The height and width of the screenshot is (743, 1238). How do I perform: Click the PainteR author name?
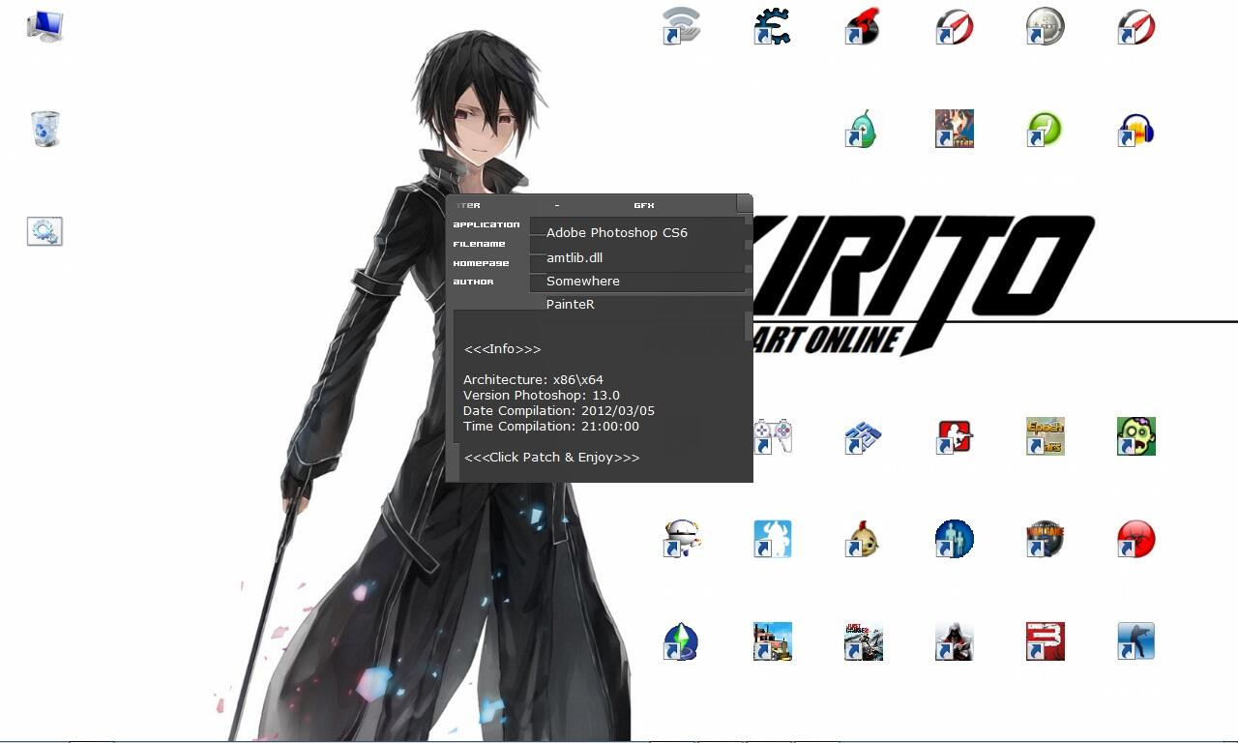point(571,304)
